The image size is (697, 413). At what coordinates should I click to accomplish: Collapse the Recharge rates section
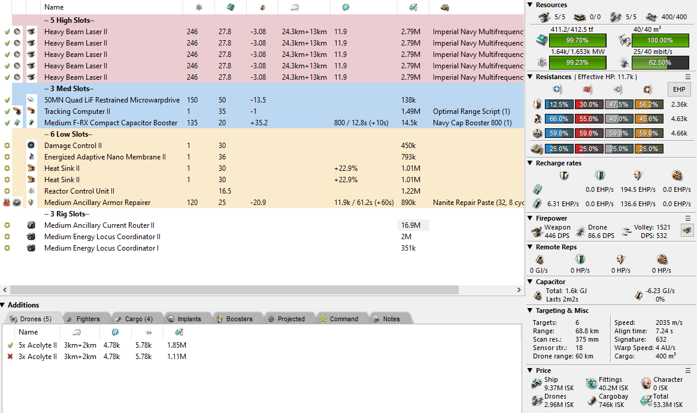coord(530,163)
